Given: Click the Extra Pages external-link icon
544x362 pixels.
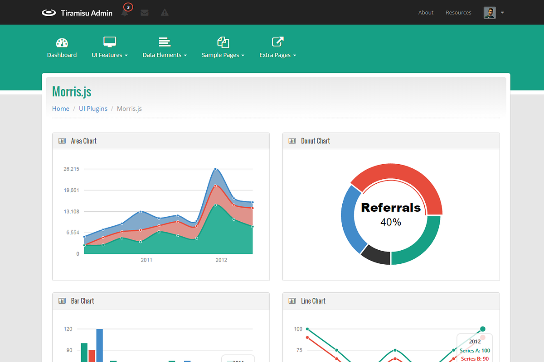Looking at the screenshot, I should [277, 42].
